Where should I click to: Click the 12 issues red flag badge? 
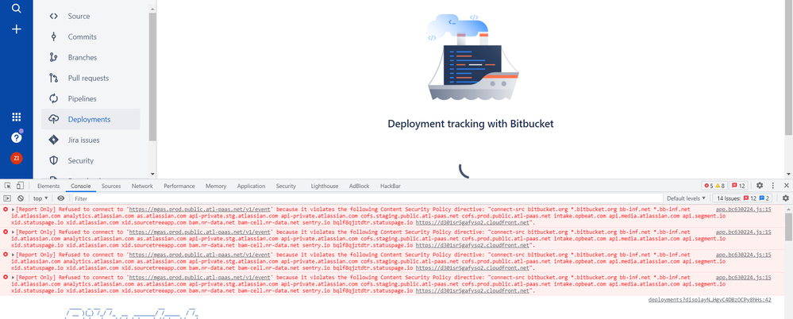pyautogui.click(x=738, y=186)
